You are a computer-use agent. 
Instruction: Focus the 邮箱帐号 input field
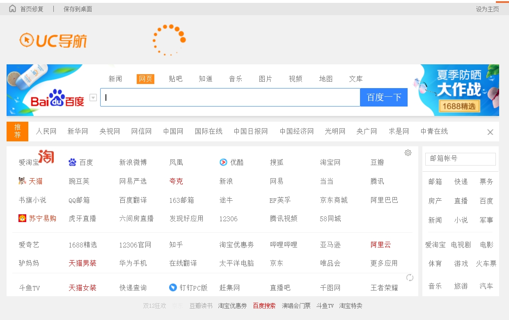point(460,159)
